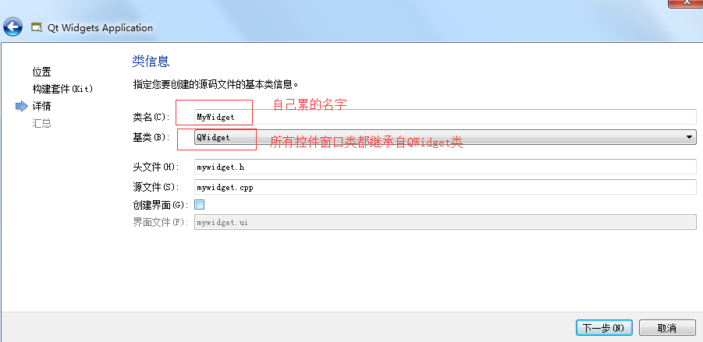Select the 位置 step in sidebar
This screenshot has width=703, height=342.
41,72
